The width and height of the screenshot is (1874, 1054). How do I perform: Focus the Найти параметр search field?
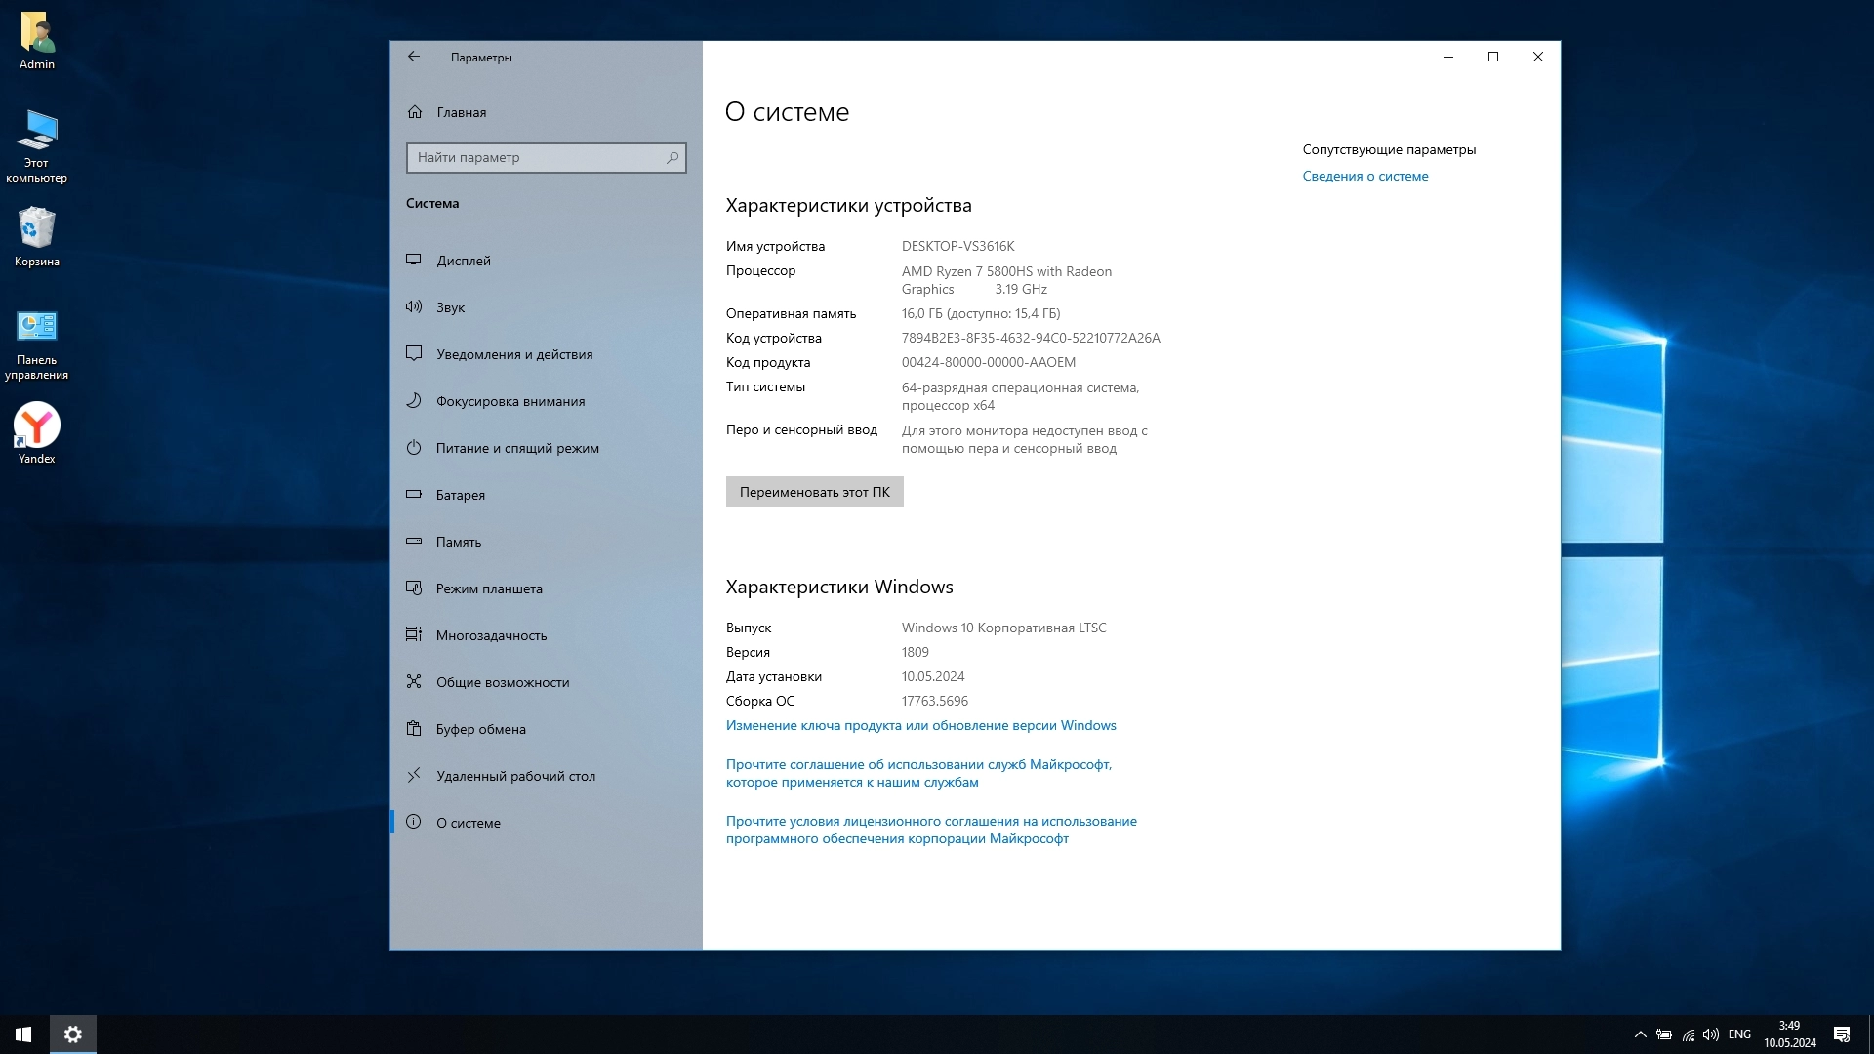[535, 157]
